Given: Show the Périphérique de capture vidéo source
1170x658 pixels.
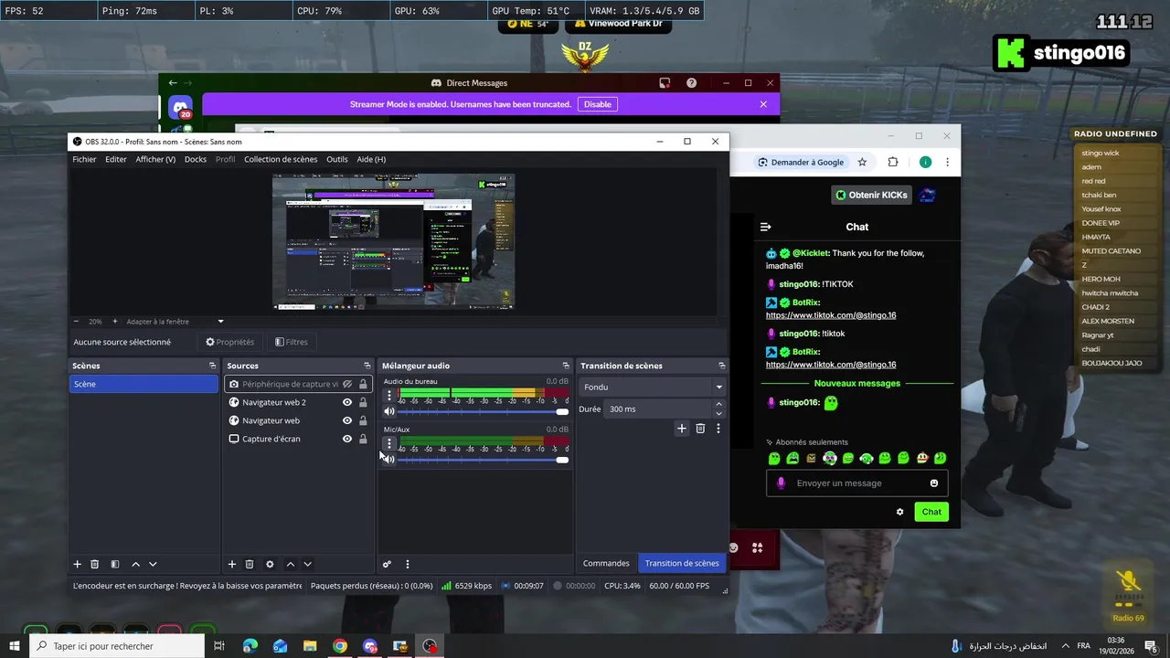Looking at the screenshot, I should click(x=347, y=384).
